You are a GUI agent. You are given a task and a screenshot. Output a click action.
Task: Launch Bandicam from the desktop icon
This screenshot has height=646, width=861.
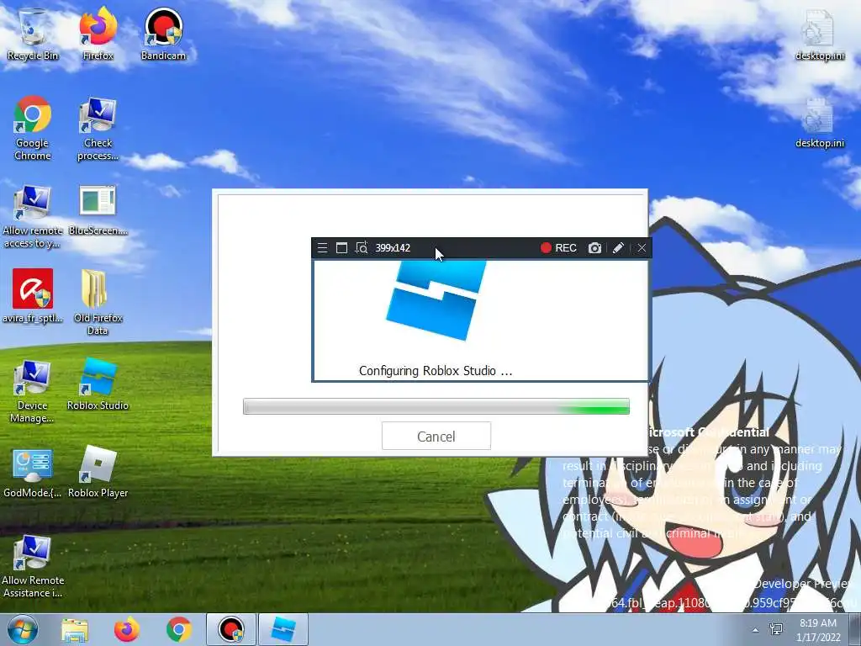point(163,34)
